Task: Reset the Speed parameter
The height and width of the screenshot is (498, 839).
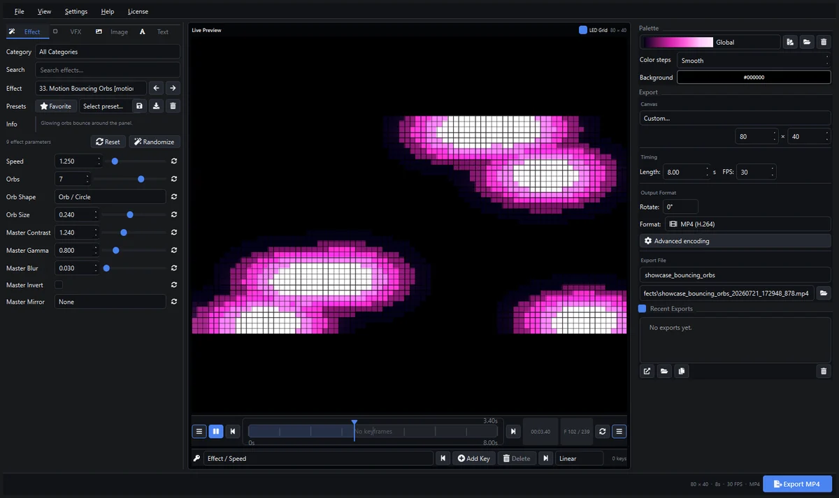Action: [173, 161]
